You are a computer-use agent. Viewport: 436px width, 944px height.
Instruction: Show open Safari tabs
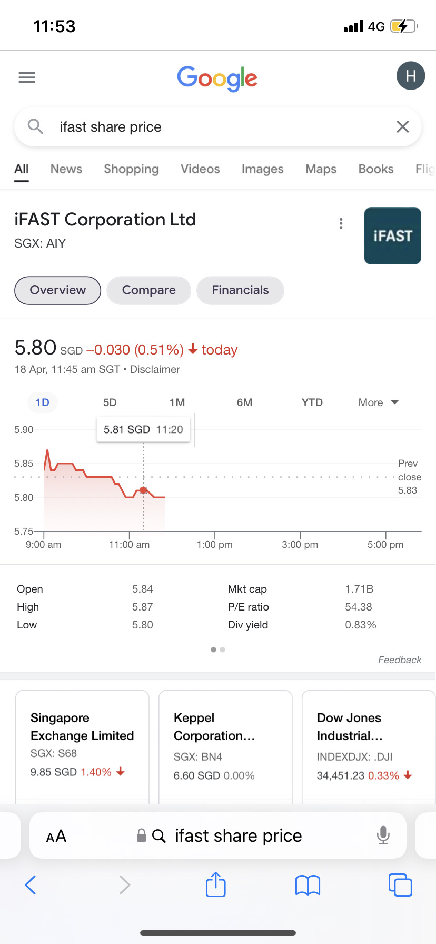coord(400,884)
